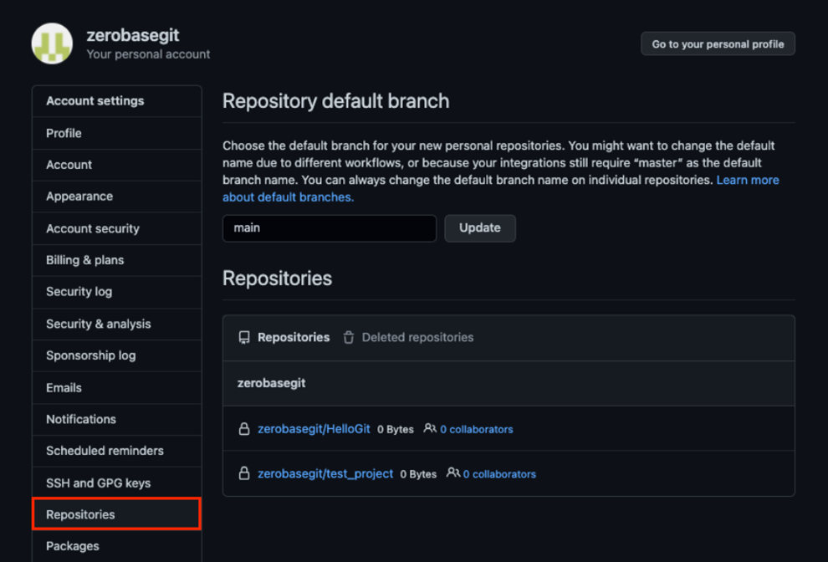The width and height of the screenshot is (828, 562).
Task: Click the people icon in the HelloGit row
Action: [x=430, y=428]
